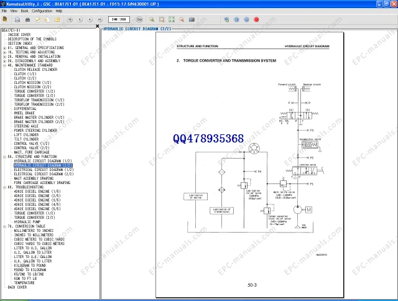Collapse 40. Maintenance Standard node
This screenshot has width=398, height=301.
tap(4, 65)
